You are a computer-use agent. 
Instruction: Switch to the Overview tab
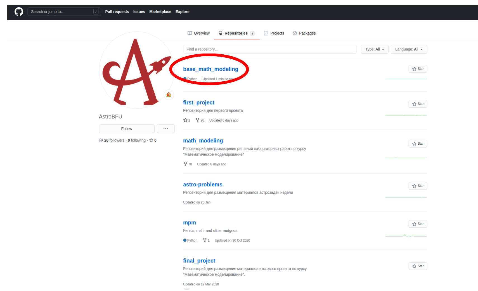[x=198, y=33]
